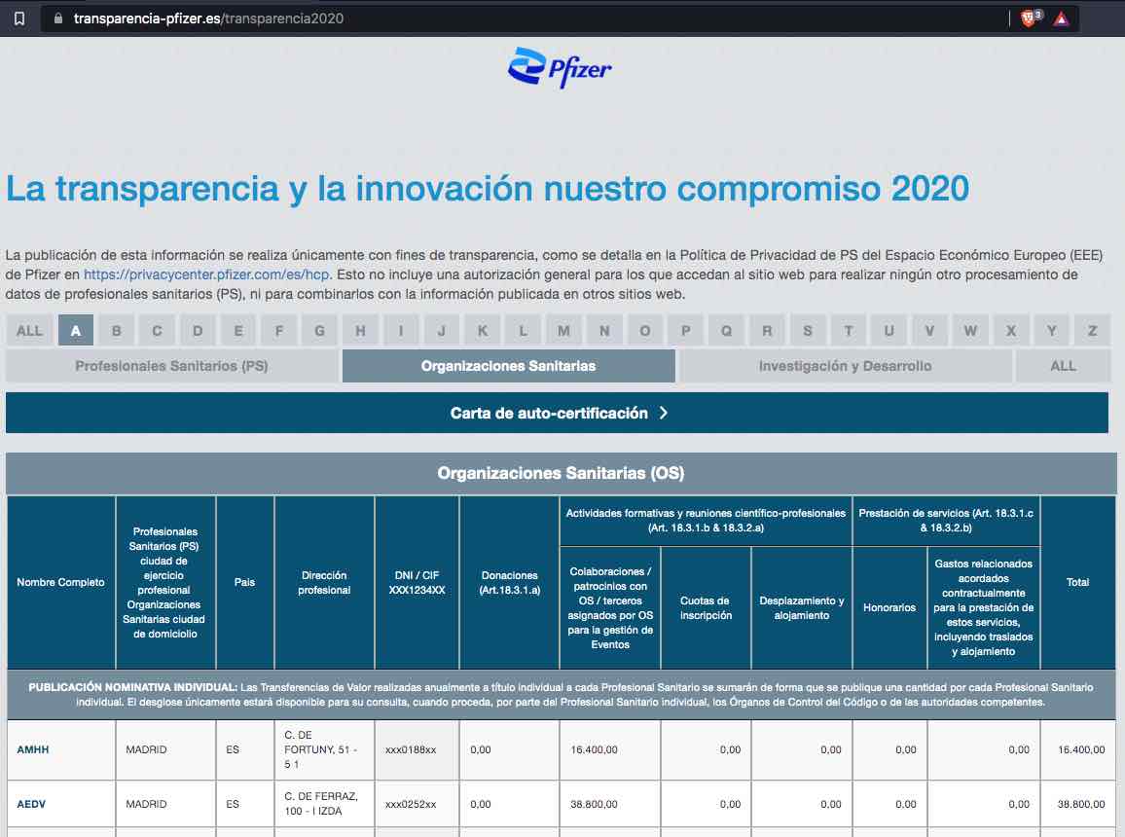
Task: Filter by letter S
Action: 808,331
